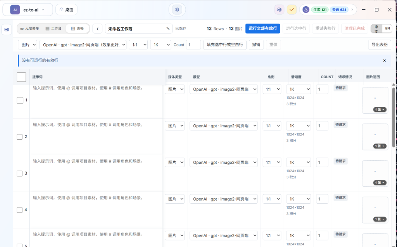This screenshot has width=397, height=247.
Task: Open row 1 媒体类型 图片 dropdown
Action: pyautogui.click(x=175, y=89)
